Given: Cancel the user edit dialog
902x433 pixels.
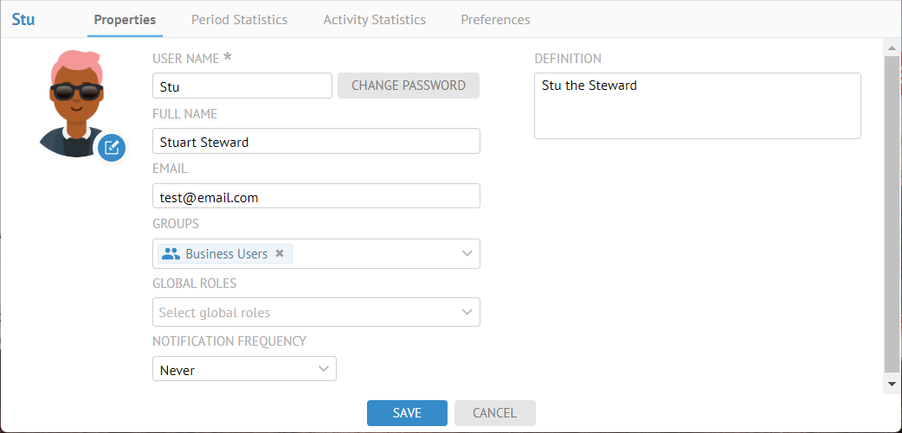Looking at the screenshot, I should click(494, 413).
